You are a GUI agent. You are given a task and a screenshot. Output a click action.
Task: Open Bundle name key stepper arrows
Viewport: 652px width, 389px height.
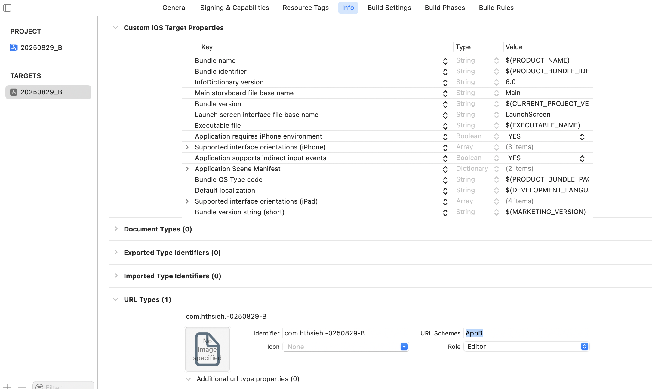point(445,61)
